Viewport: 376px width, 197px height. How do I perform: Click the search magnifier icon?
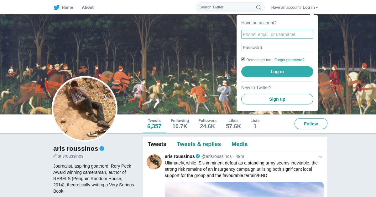(x=258, y=7)
